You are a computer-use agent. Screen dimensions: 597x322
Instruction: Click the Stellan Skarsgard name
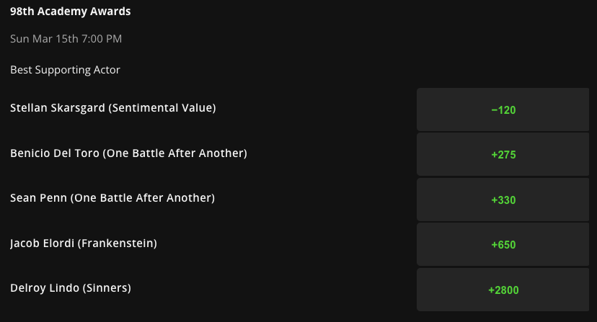(x=58, y=108)
